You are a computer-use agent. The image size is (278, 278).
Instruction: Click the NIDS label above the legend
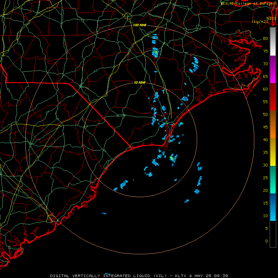(271, 19)
